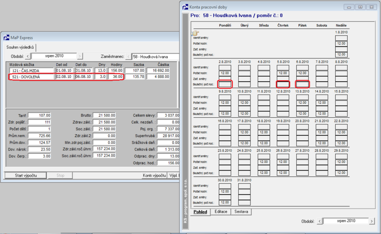381x234 pixels.
Task: Click Počet hodin cell for 22.8.2010
Action: pos(341,132)
